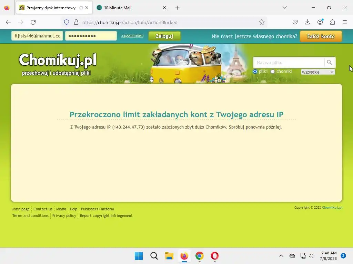Select the Przyjazny dysk internetowy tab
353x264 pixels.
click(x=54, y=8)
